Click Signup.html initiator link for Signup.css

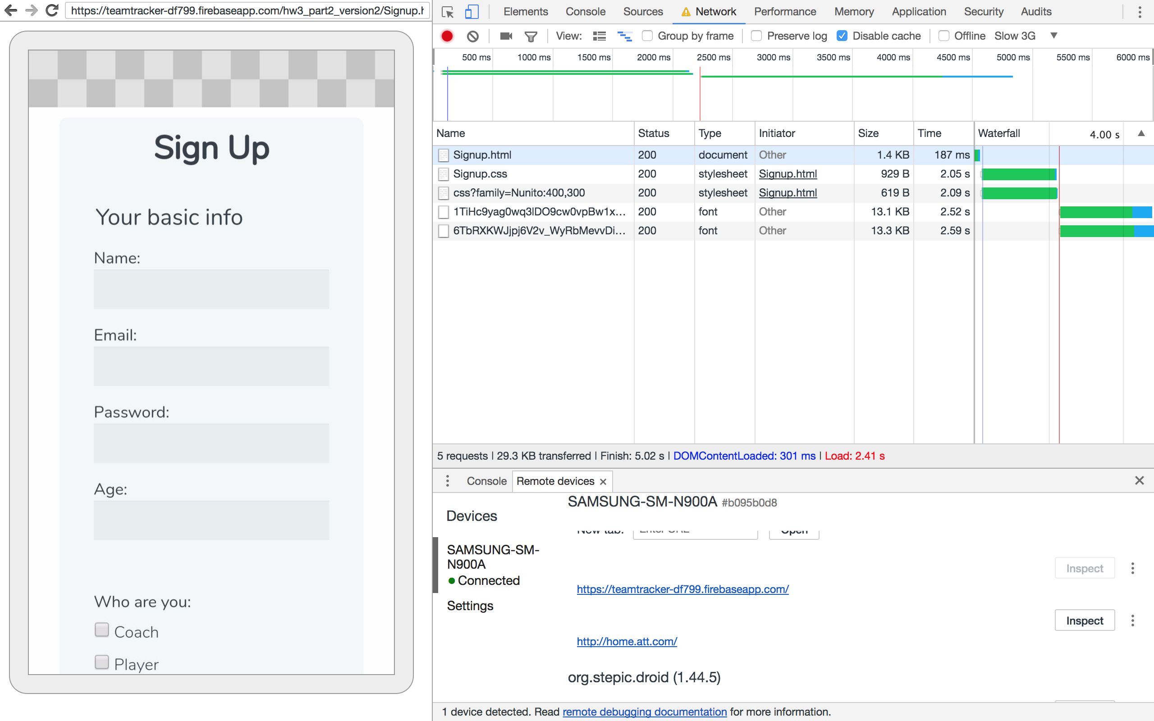tap(788, 174)
